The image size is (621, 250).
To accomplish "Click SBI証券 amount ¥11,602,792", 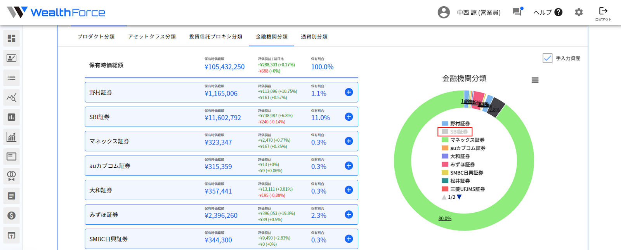I will coord(223,118).
